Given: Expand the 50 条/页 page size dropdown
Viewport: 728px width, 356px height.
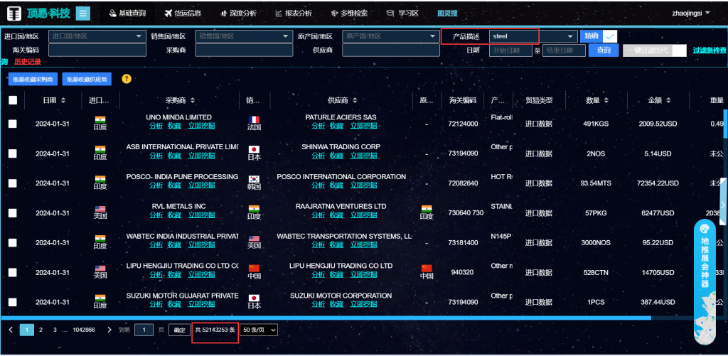Looking at the screenshot, I should pyautogui.click(x=258, y=330).
